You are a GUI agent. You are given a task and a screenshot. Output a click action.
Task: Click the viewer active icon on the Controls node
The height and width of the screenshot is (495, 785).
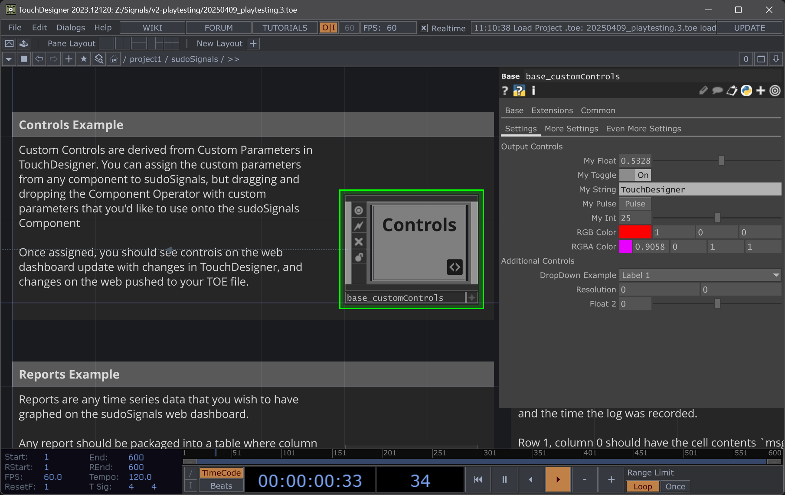(359, 211)
